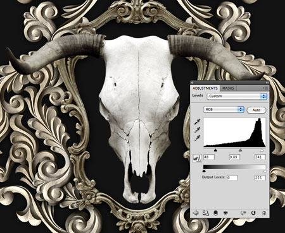Switch panel to expanded view icon
The width and height of the screenshot is (285, 233).
(206, 213)
